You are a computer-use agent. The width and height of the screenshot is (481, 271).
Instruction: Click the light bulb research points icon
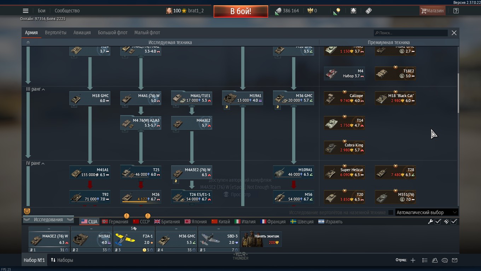point(337,11)
